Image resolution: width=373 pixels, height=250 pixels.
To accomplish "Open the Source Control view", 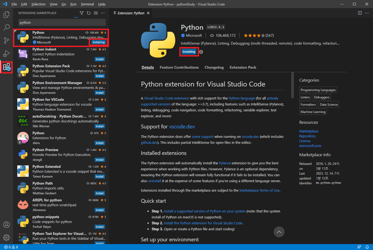I will pyautogui.click(x=6, y=40).
